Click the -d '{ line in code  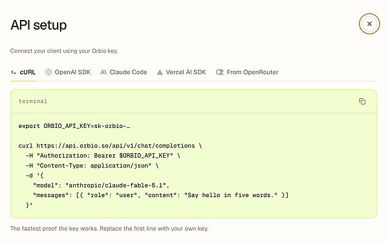pos(35,176)
